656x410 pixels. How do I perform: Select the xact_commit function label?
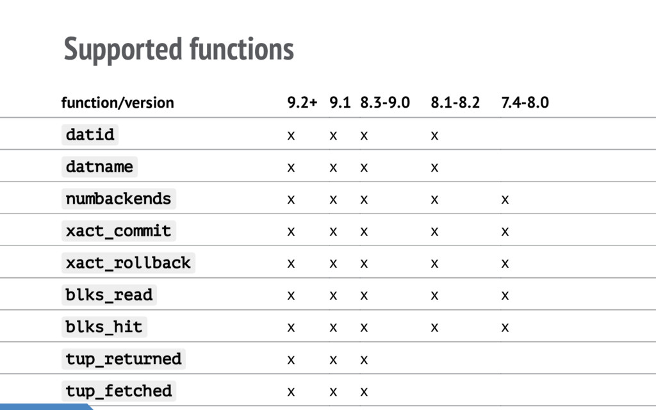pyautogui.click(x=119, y=231)
